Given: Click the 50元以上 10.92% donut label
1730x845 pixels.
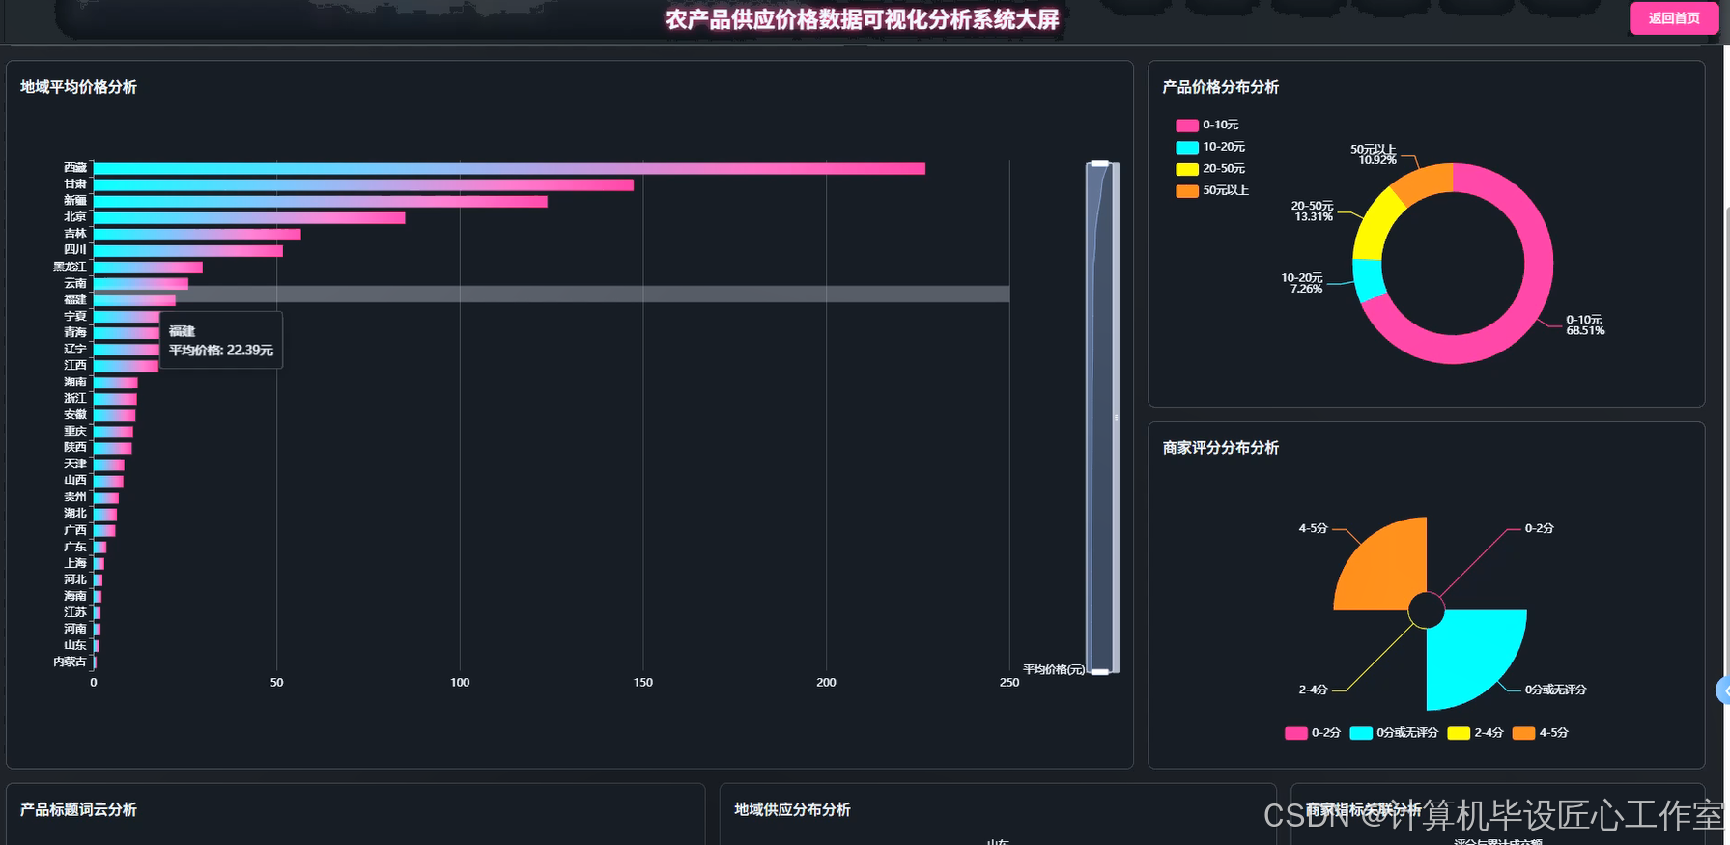Looking at the screenshot, I should (x=1373, y=155).
